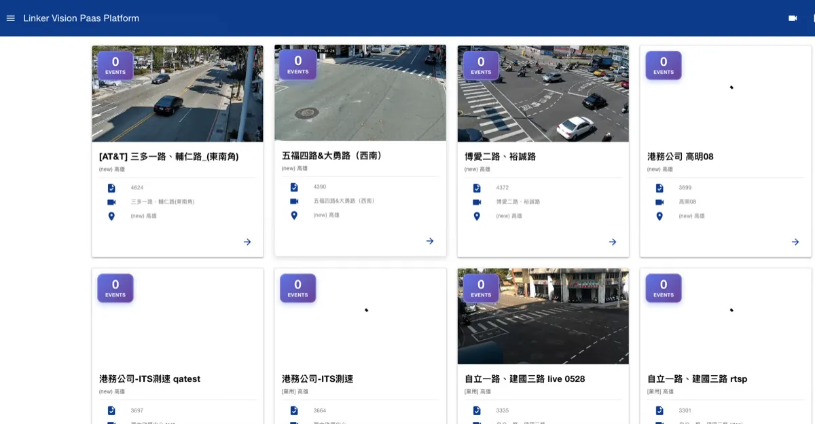Select title [AT&T] 三多一路、輔仁路_(東南角)
The image size is (815, 424).
tap(169, 157)
